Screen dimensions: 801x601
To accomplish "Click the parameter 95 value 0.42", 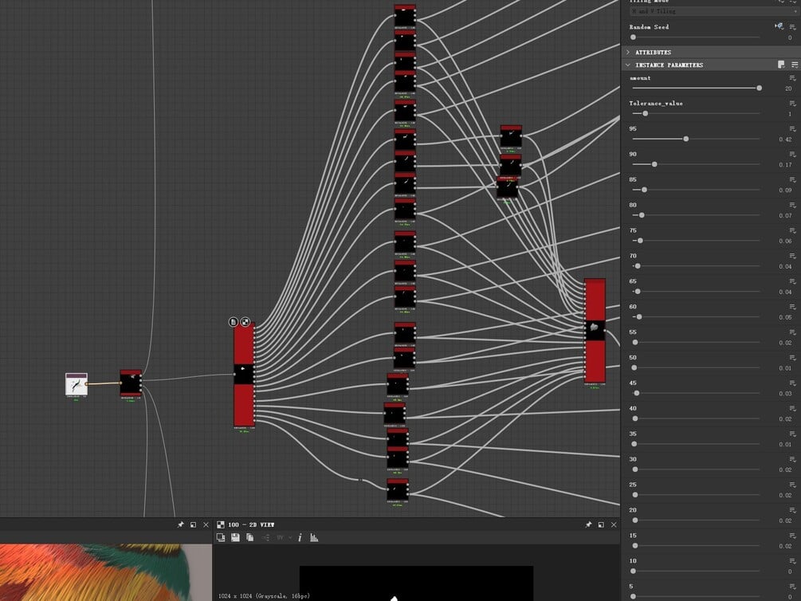I will tap(785, 139).
